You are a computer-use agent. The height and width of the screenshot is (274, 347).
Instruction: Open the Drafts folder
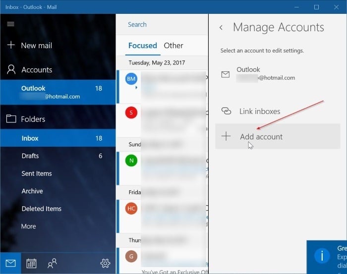(x=30, y=156)
